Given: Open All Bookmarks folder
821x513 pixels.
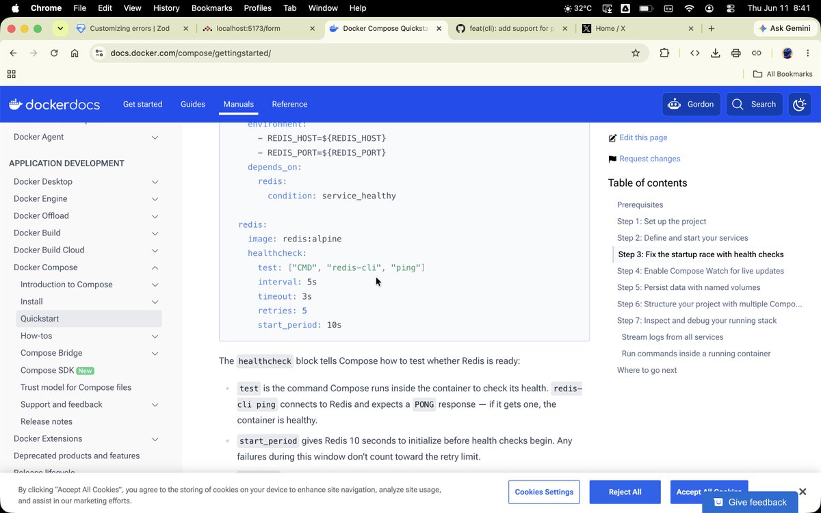Looking at the screenshot, I should point(783,74).
